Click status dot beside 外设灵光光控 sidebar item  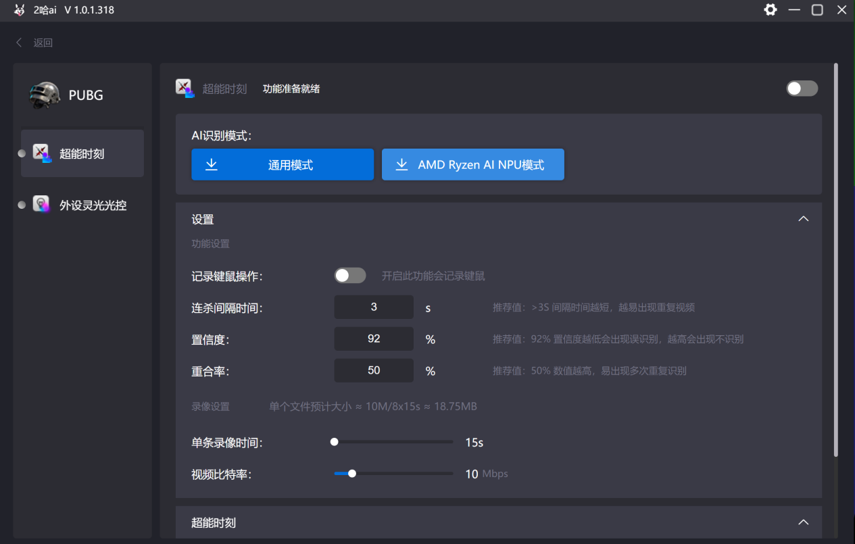click(x=22, y=205)
